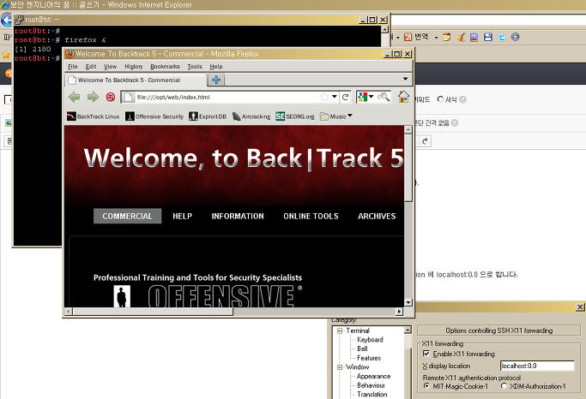Click the round blue icon in IE toolbar
The height and width of the screenshot is (399, 586).
click(515, 37)
